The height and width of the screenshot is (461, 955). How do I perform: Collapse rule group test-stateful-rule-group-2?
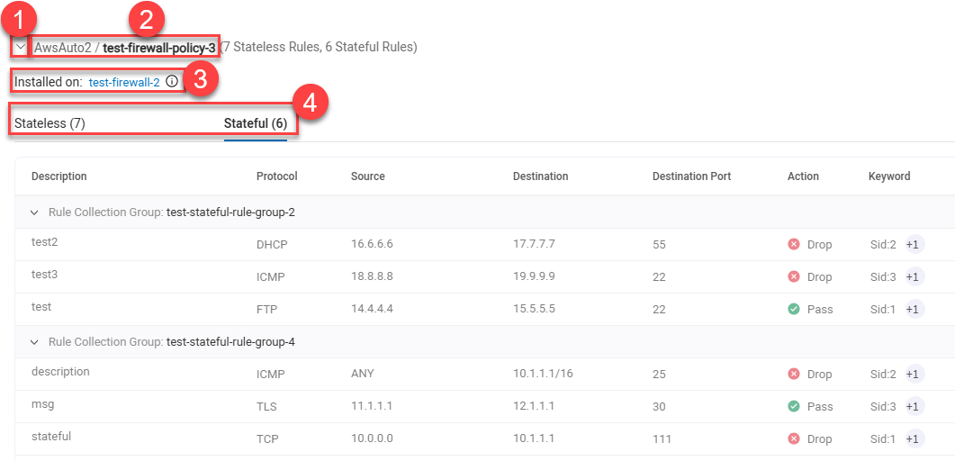[x=35, y=212]
